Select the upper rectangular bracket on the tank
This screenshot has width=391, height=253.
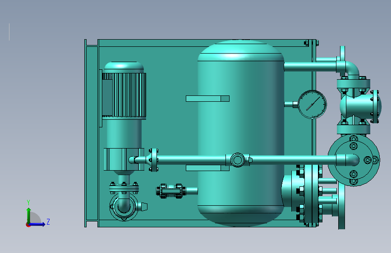[x=207, y=99]
